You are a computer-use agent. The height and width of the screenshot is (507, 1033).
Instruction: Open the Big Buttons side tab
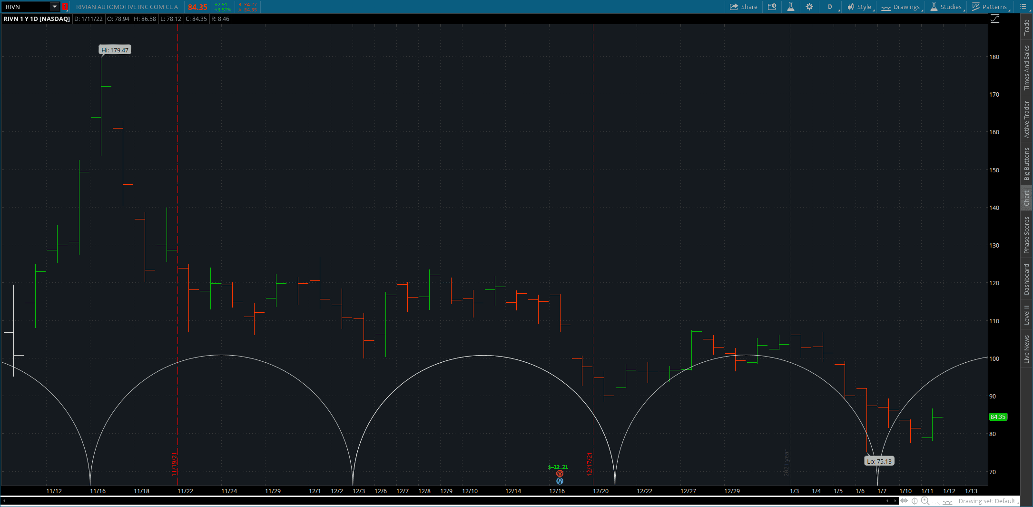1026,164
